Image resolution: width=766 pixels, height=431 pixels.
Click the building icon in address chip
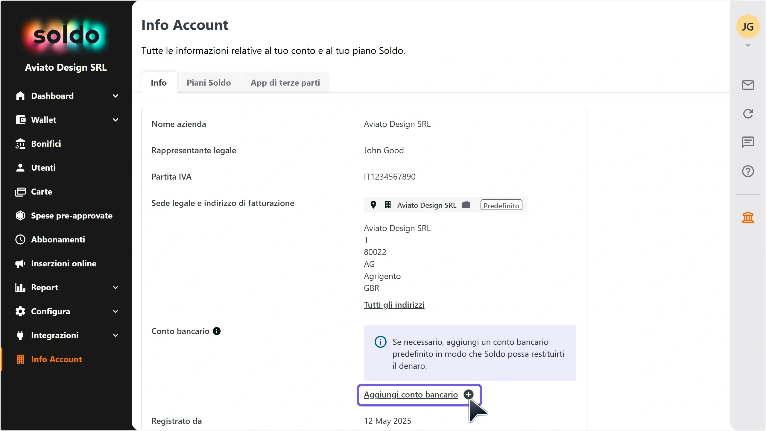pos(387,205)
